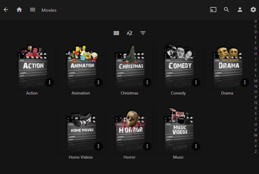Screen dimensions: 259x174
Task: Open three-dot menu on Horror folder
Action: point(147,146)
